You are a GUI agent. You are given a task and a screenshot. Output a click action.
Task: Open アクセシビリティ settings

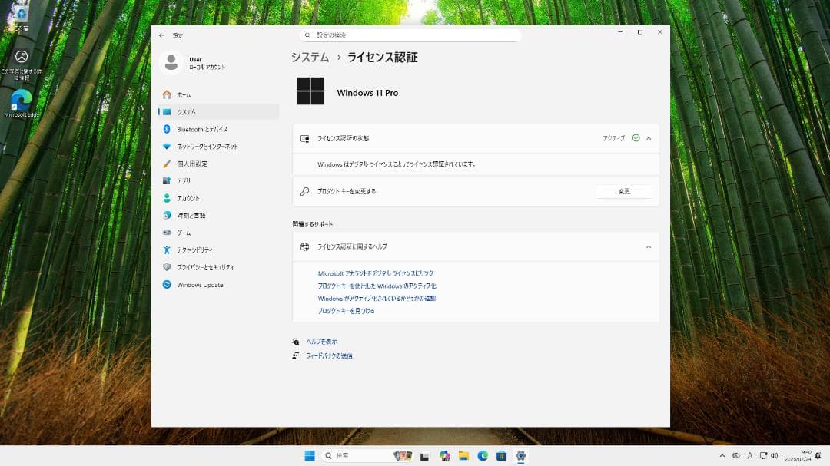[x=218, y=250]
